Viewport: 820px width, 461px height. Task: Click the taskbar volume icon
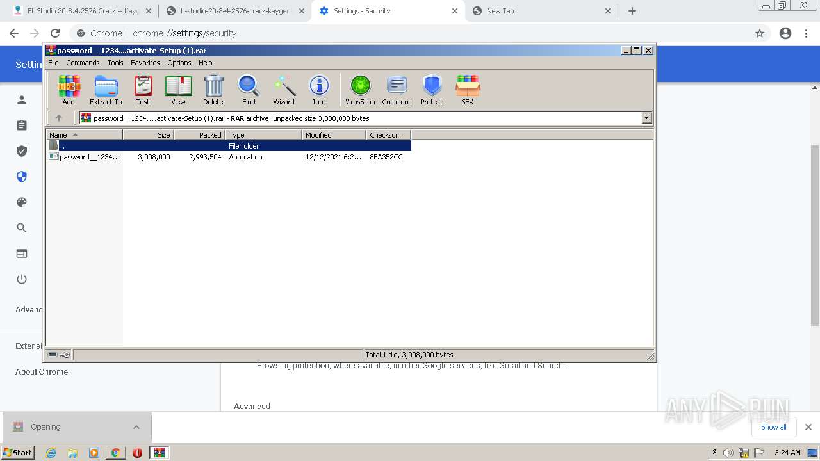[x=728, y=453]
